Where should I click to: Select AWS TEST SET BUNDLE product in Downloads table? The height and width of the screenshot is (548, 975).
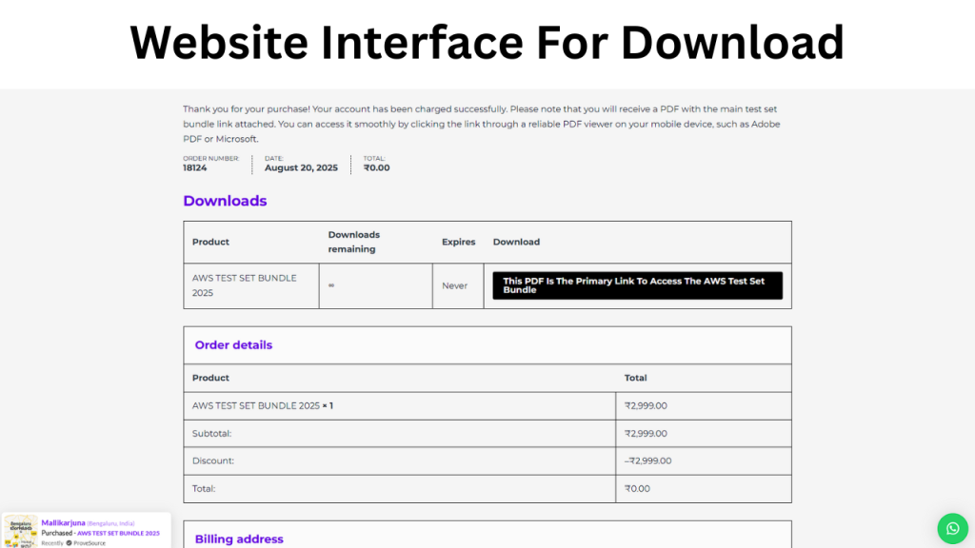coord(245,285)
